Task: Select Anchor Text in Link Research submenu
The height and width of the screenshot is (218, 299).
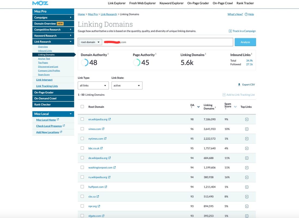Action: pos(44,59)
